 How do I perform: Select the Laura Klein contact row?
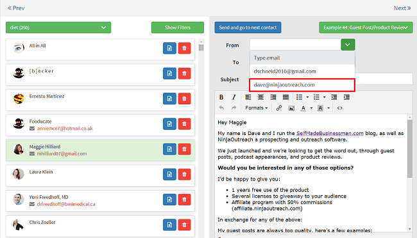point(100,175)
